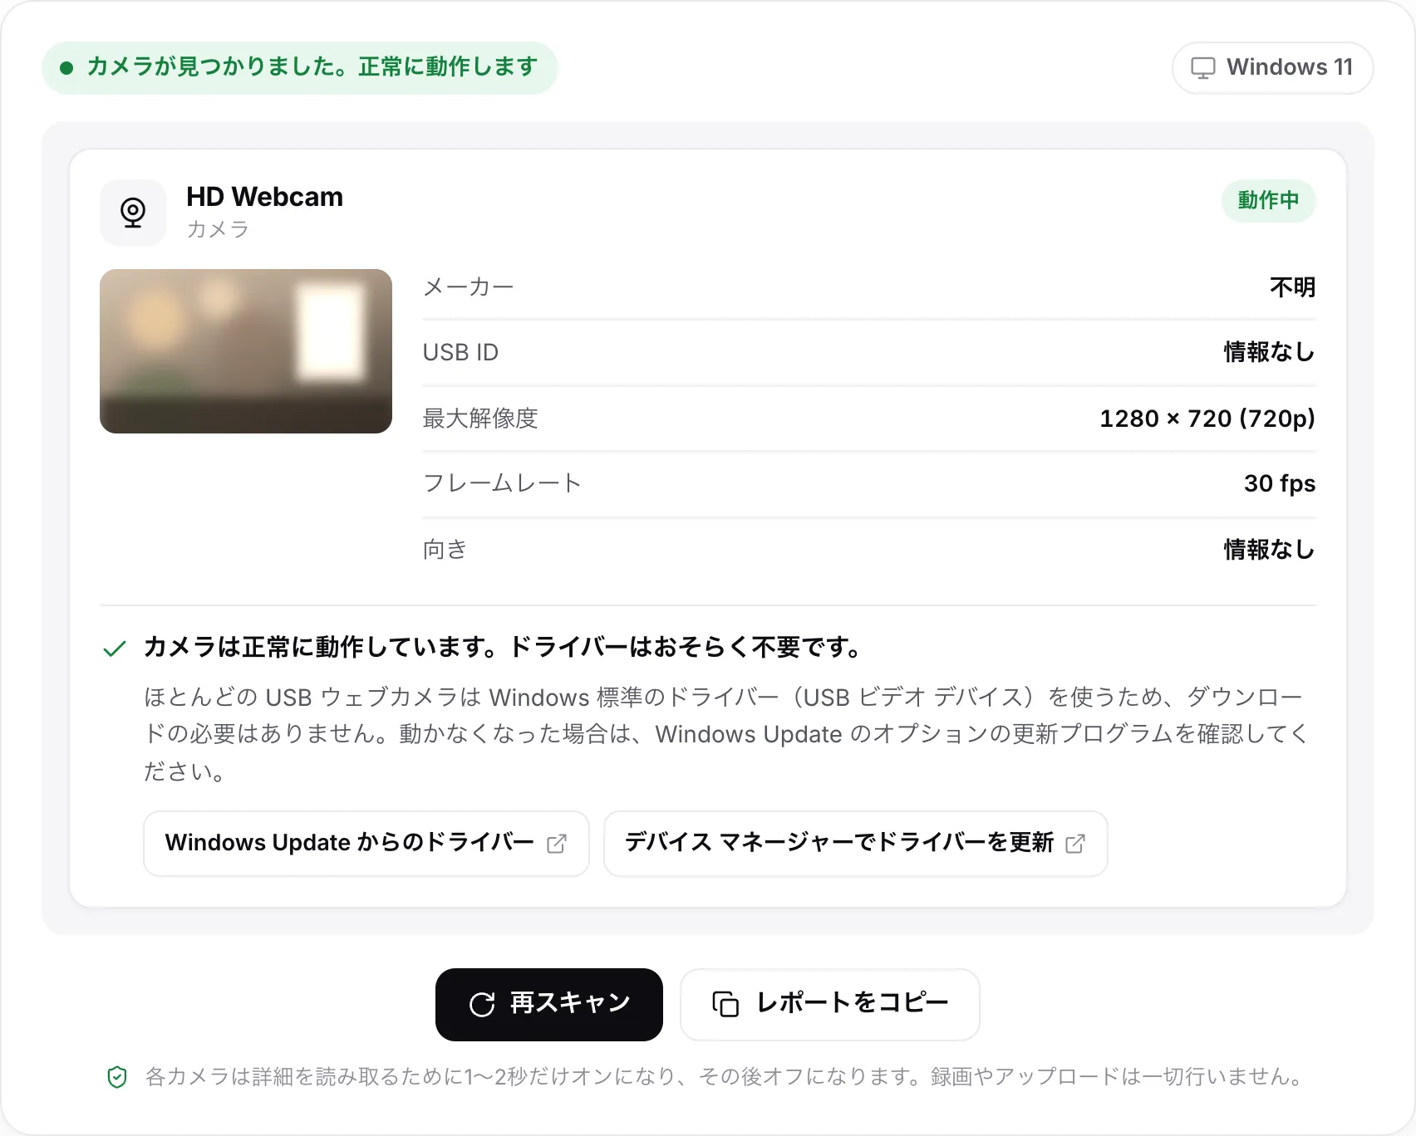Click the メーカー row label
The height and width of the screenshot is (1136, 1416).
469,287
